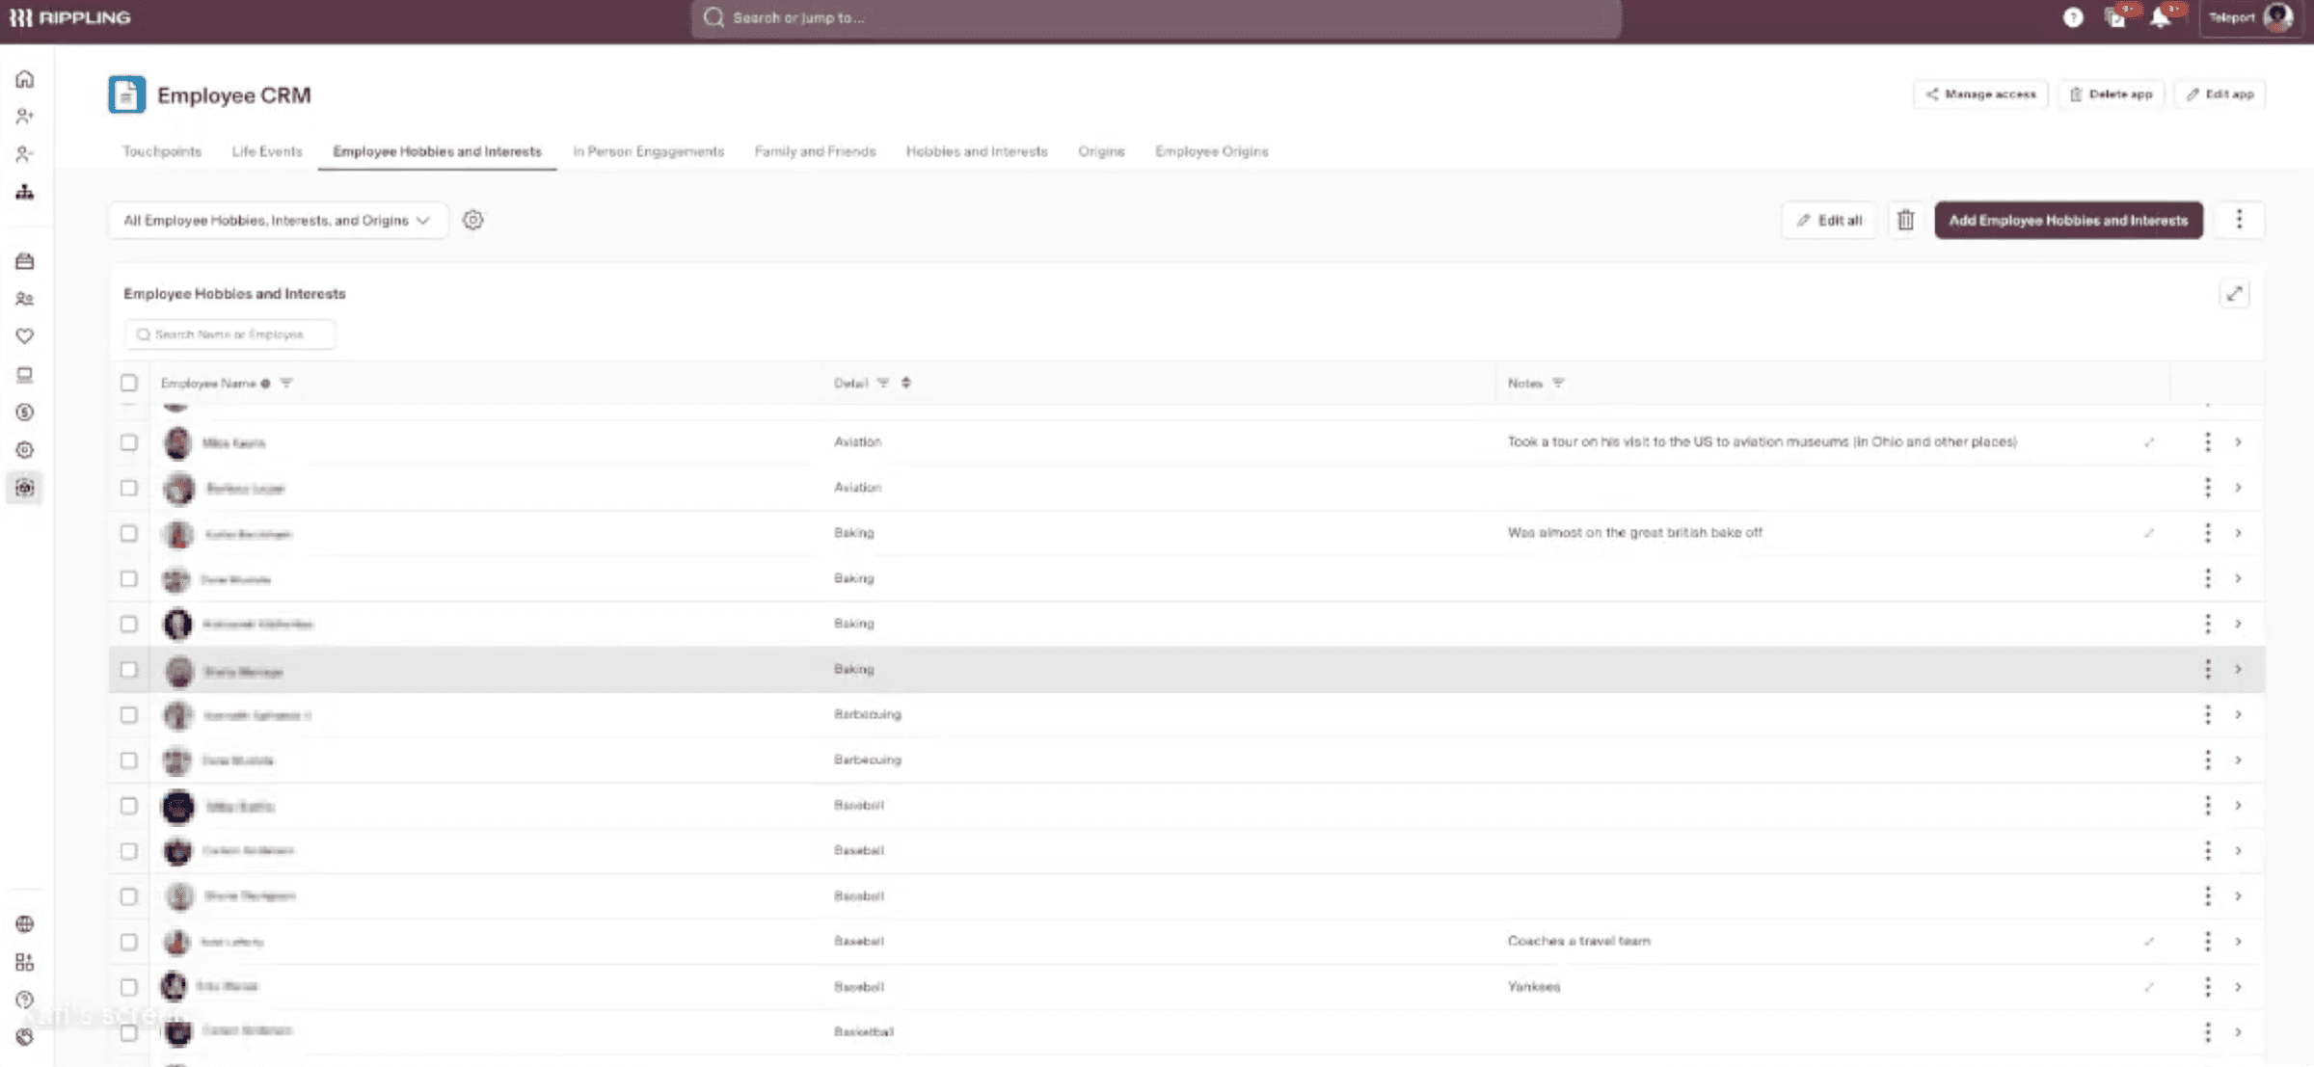Expand the Coaches a travel team row chevron
Image resolution: width=2314 pixels, height=1067 pixels.
pos(2238,942)
